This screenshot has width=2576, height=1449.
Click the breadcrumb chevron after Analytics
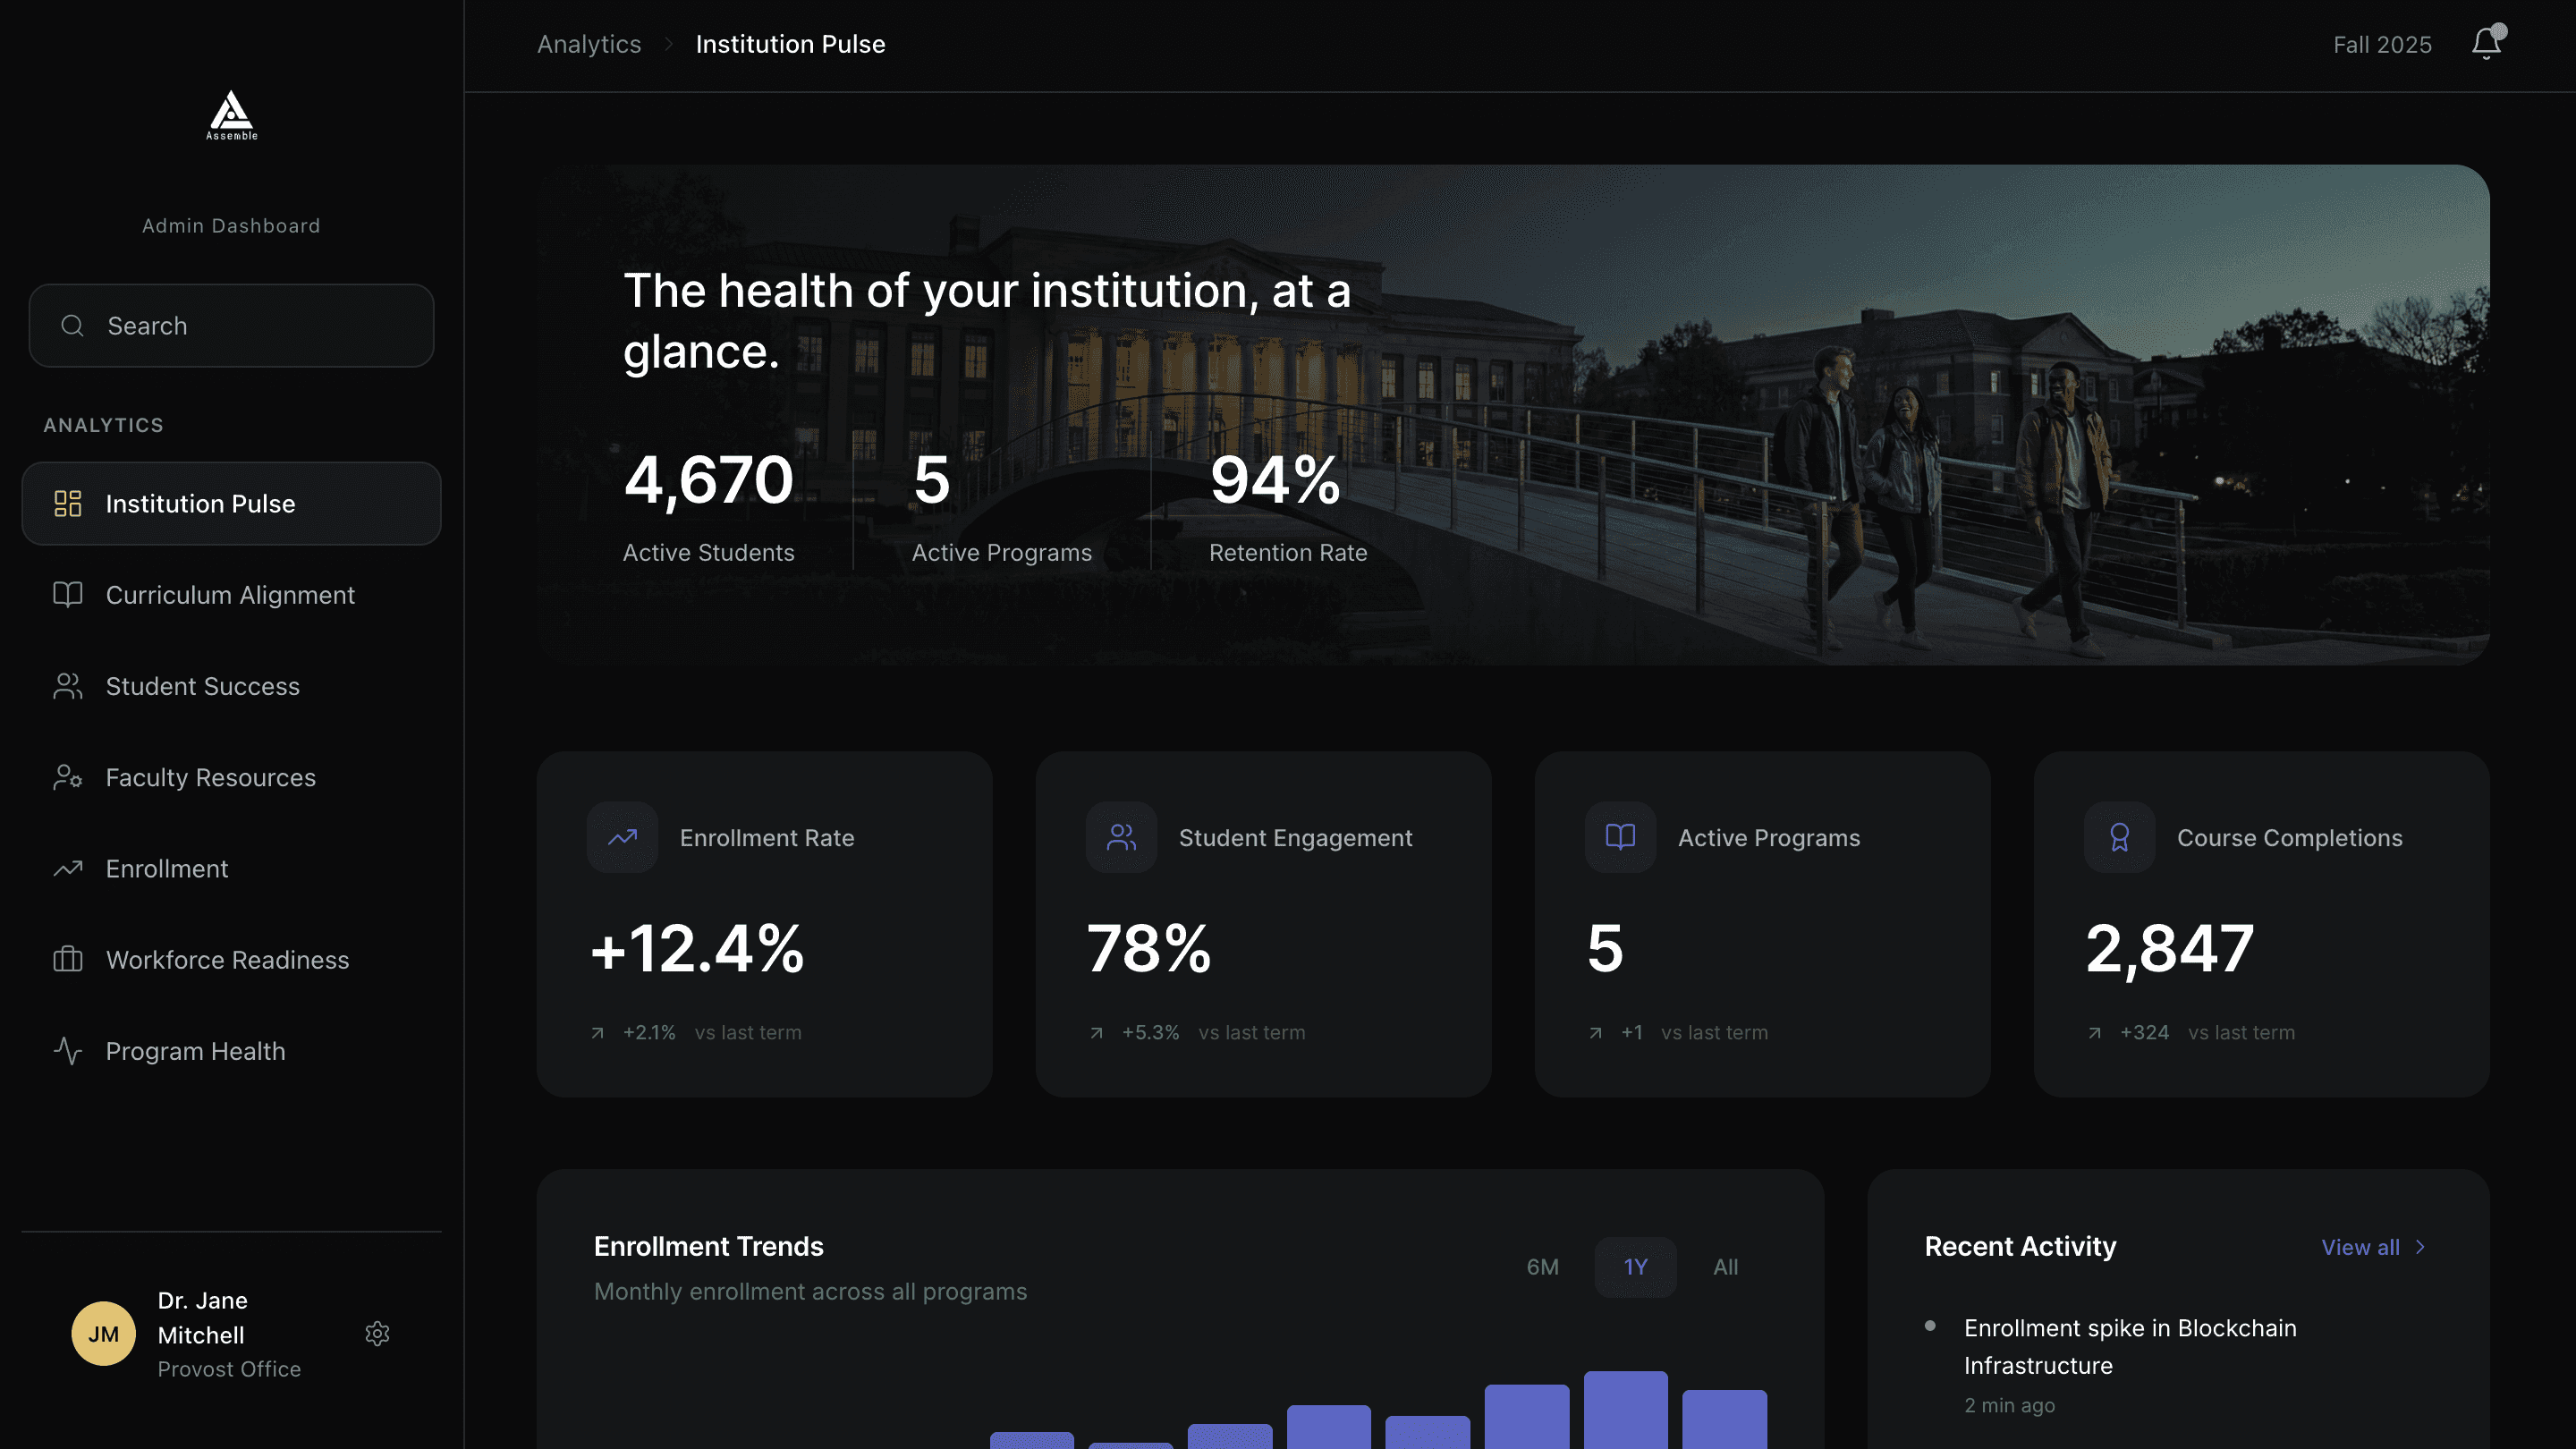669,44
